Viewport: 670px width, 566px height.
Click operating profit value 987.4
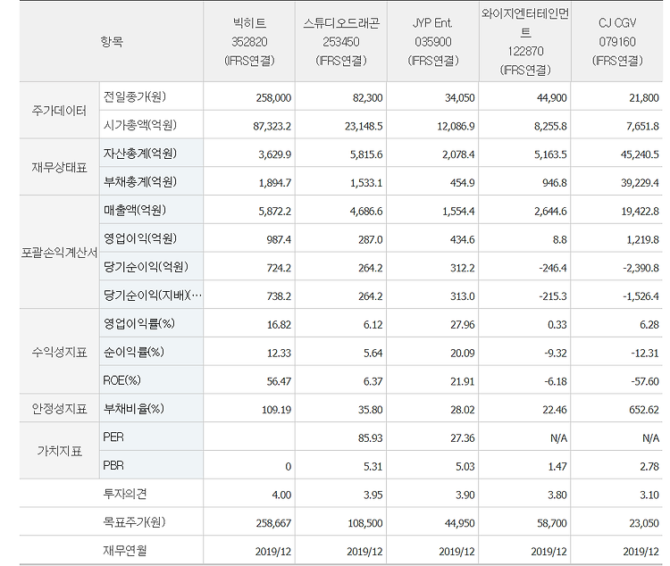point(279,239)
